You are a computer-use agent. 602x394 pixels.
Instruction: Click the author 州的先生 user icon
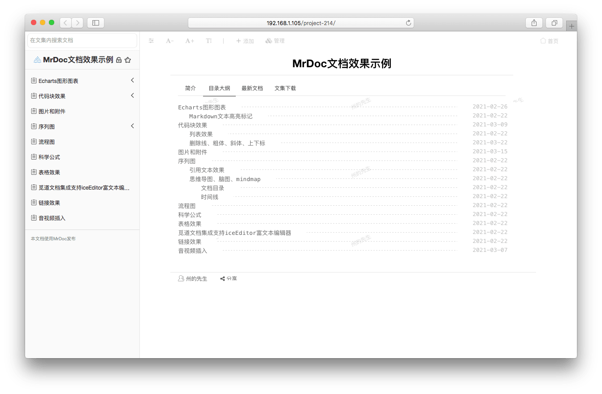[181, 278]
